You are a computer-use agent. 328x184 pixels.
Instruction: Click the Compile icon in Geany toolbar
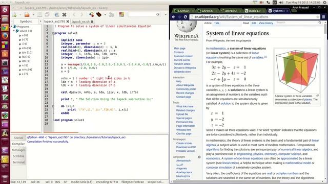pyautogui.click(x=91, y=15)
